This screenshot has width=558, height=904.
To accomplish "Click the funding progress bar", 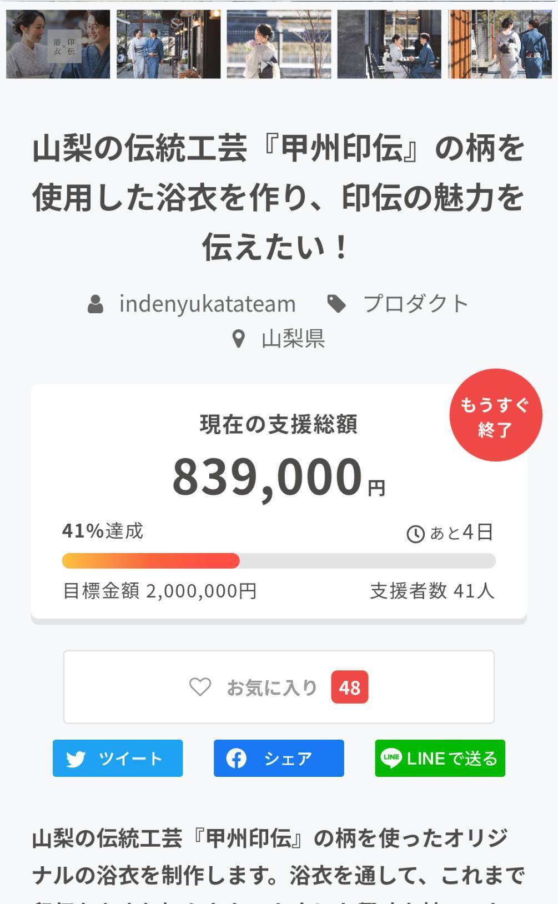I will (279, 561).
